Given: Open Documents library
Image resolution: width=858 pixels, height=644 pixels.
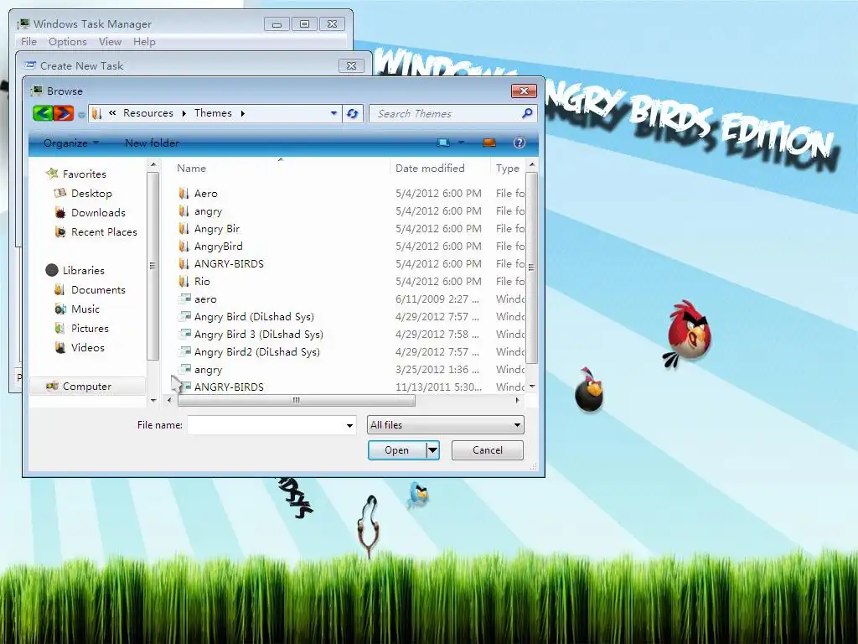Looking at the screenshot, I should click(98, 289).
